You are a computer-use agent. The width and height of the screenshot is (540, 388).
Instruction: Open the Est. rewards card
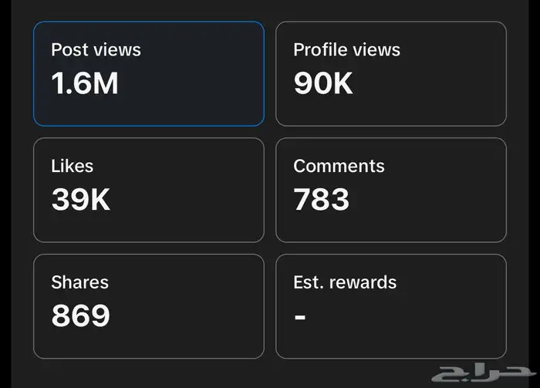coord(391,306)
